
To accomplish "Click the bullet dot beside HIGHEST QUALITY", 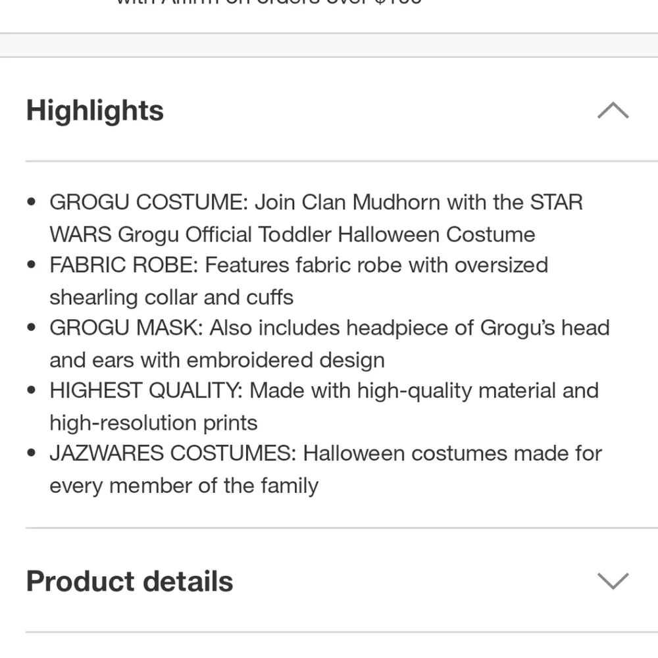I will (x=31, y=390).
